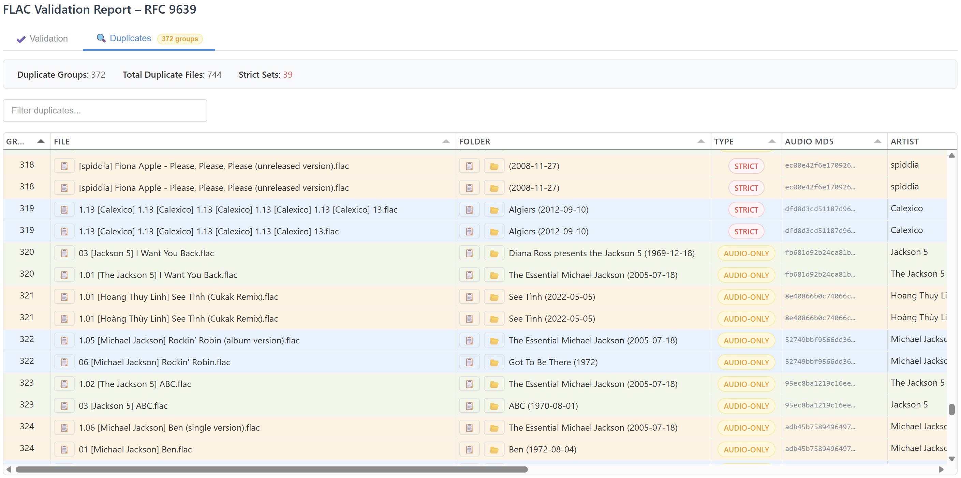Select MD5 adb45b7589496497 for Ben.flac row
The width and height of the screenshot is (961, 478).
[820, 449]
